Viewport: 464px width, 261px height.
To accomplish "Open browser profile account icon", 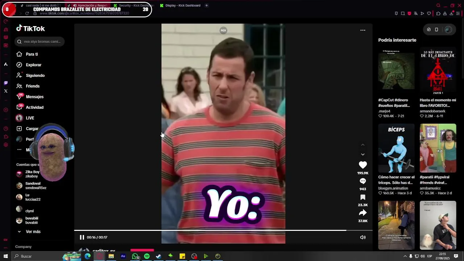I will click(x=445, y=13).
